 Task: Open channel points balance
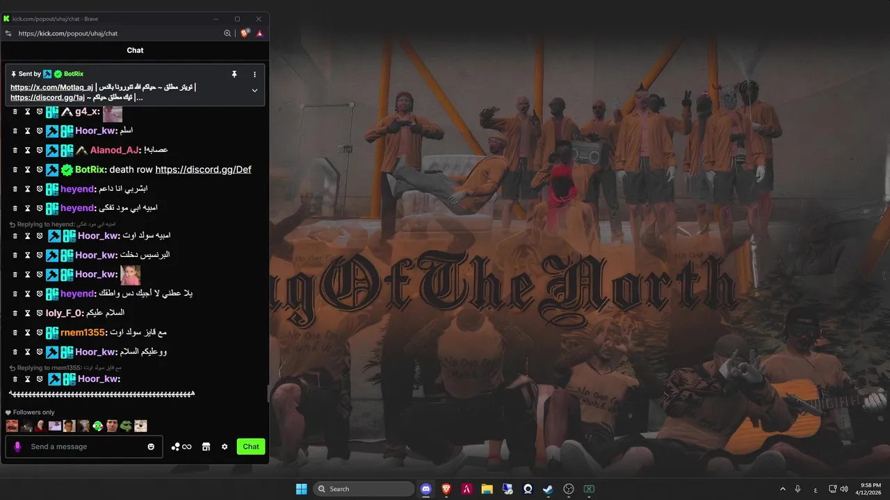(181, 447)
